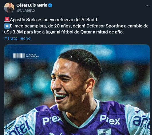This screenshot has height=135, width=152.
Task: Click the blue verified badge
Action: coord(50,5)
